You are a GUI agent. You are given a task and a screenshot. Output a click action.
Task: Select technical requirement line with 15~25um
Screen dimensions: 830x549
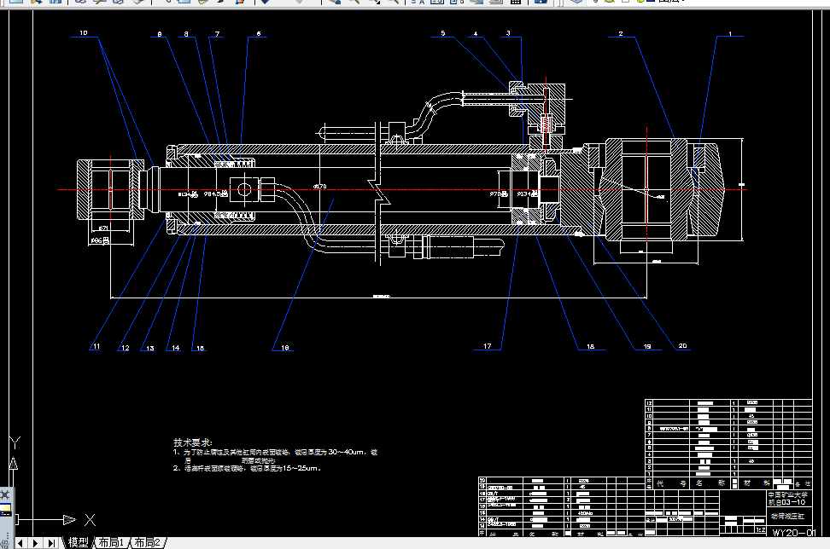[x=247, y=468]
